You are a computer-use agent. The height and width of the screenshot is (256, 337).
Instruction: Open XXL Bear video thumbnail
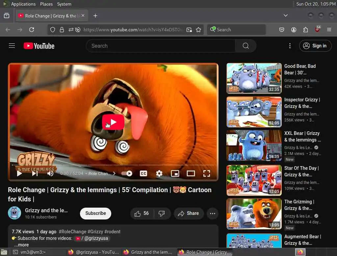click(254, 145)
